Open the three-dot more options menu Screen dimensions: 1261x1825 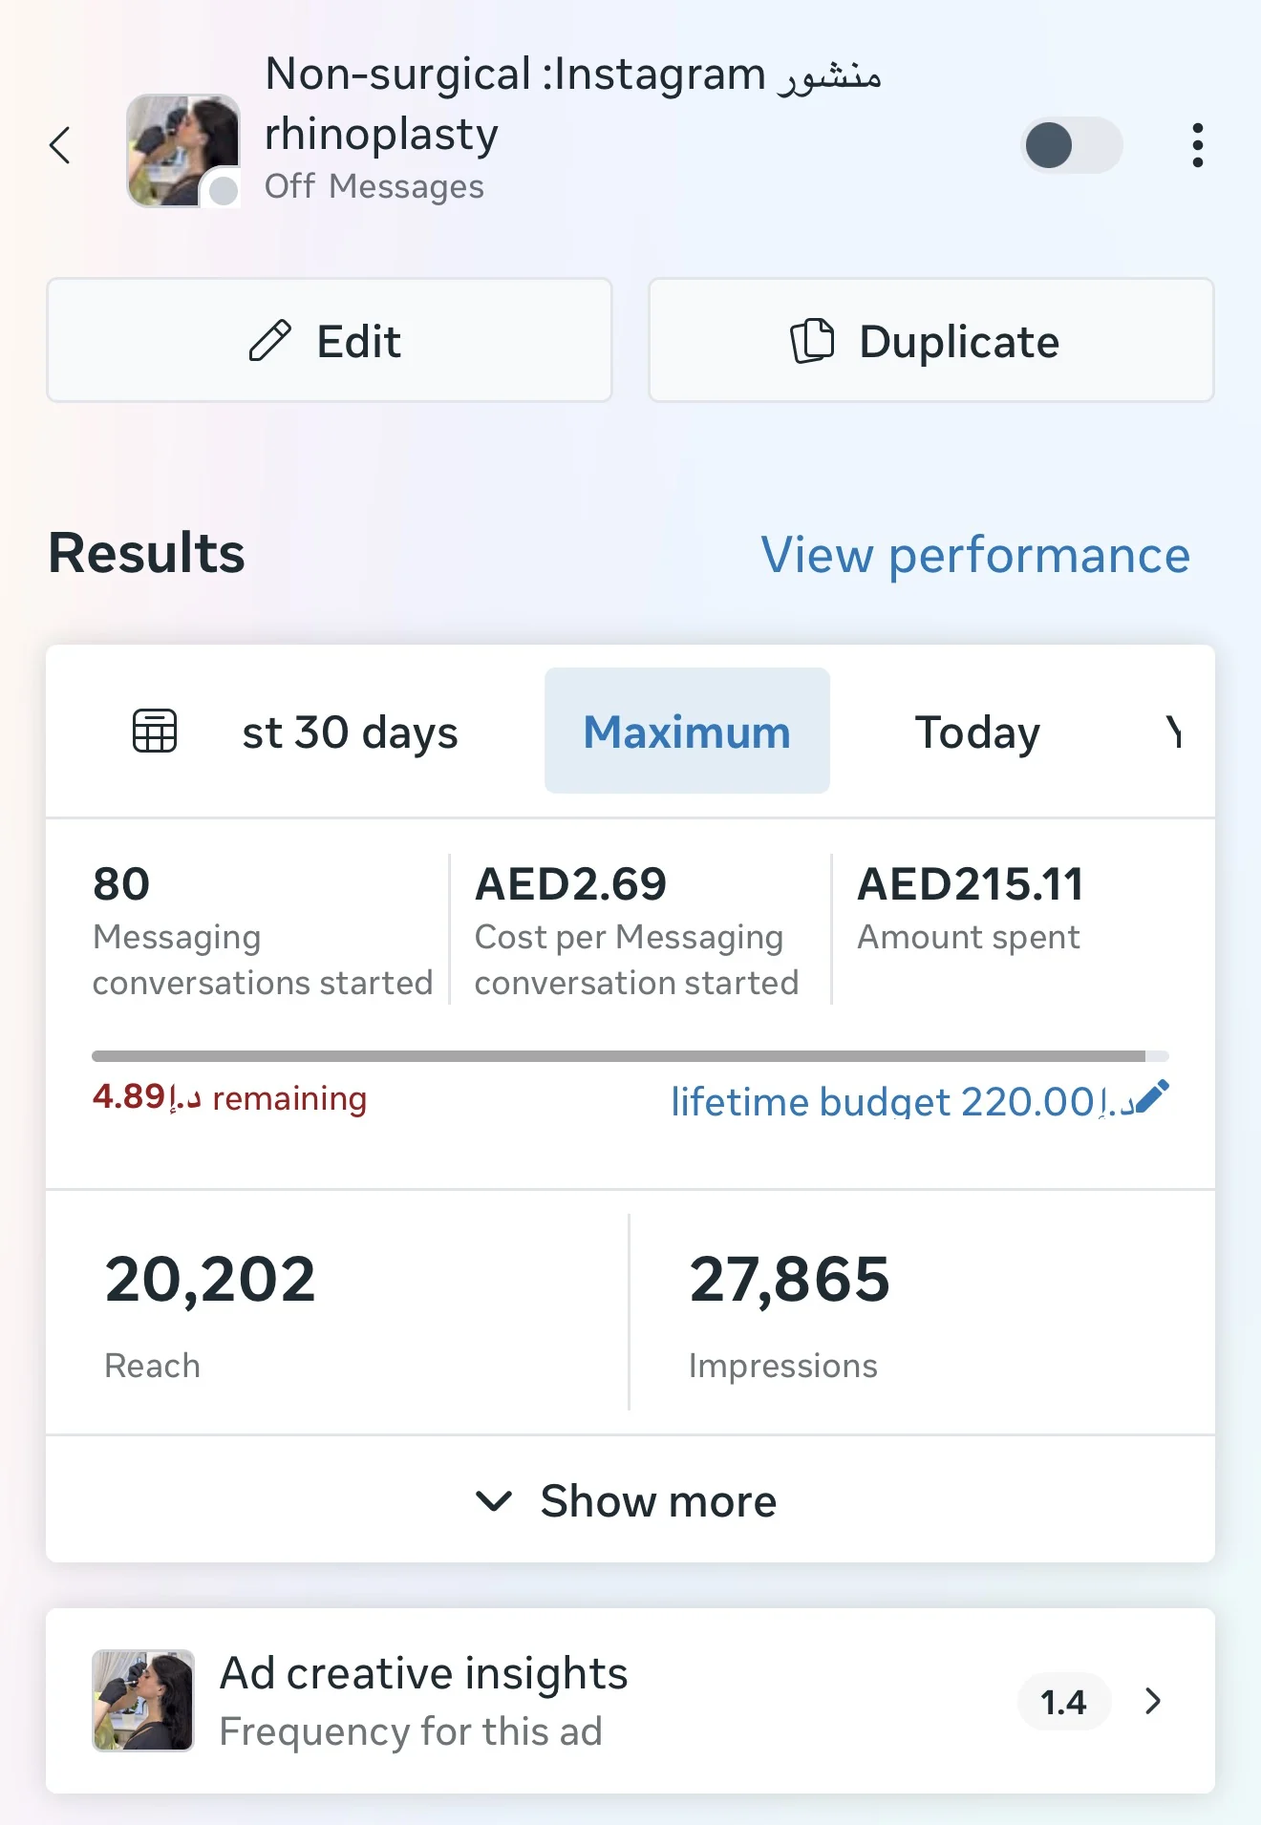1197,145
